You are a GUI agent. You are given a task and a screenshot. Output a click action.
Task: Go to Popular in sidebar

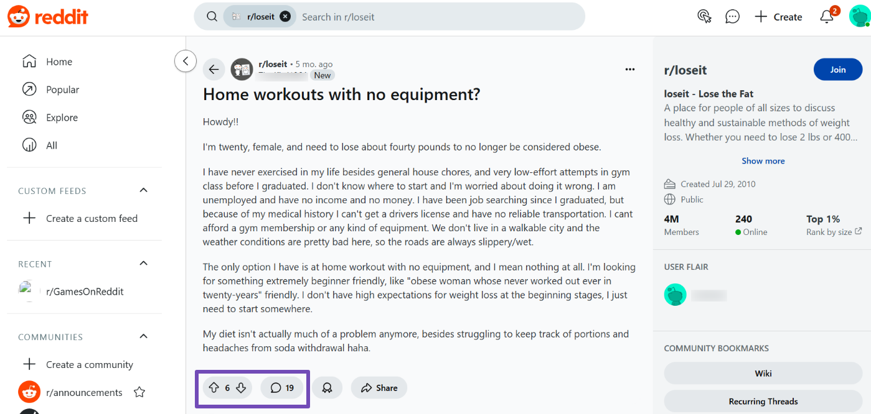click(62, 90)
